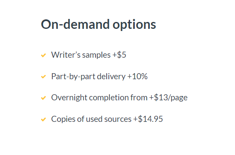Click the checkmark beside Overnight completion
Screen dimensions: 235x155
[43, 98]
